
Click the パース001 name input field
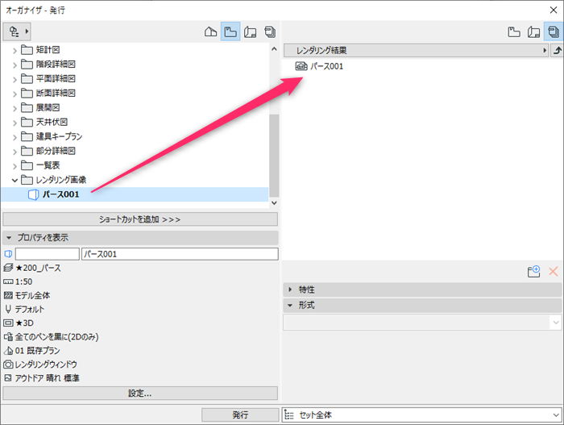tap(180, 254)
